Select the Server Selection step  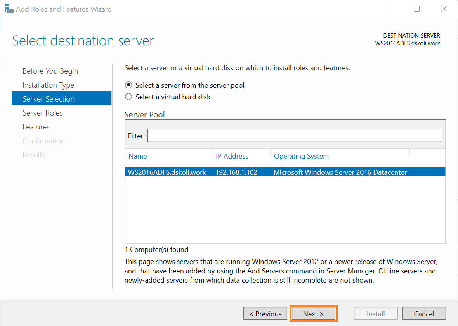click(x=62, y=98)
